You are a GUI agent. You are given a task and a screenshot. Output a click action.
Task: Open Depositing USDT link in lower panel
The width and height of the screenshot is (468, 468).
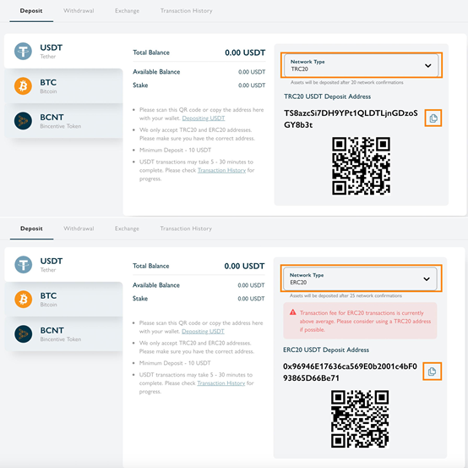[x=203, y=332]
